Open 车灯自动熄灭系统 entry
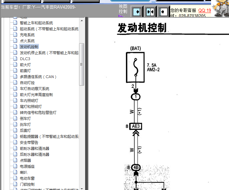229x190 pixels. click(x=35, y=89)
